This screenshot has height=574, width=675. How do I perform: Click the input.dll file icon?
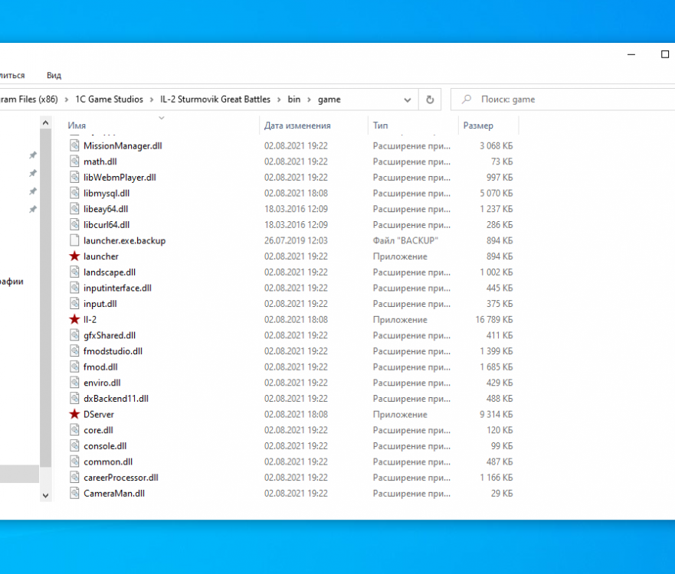click(74, 304)
